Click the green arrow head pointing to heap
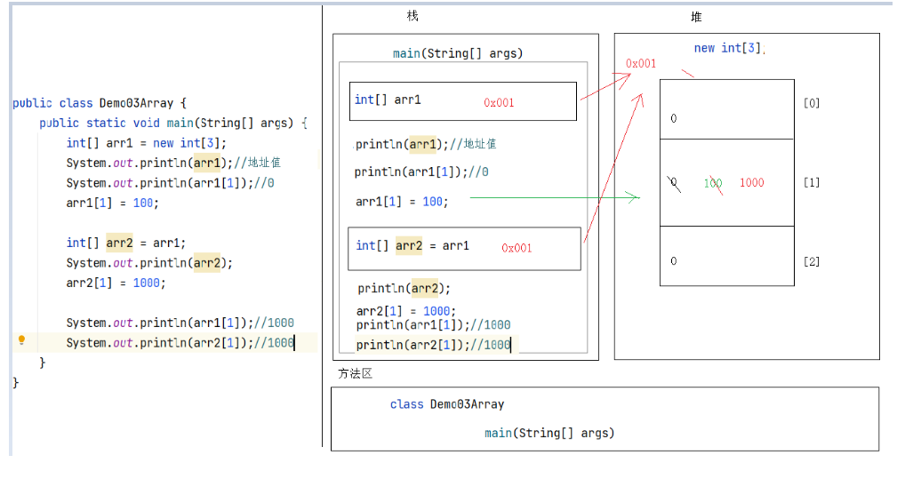The width and height of the screenshot is (913, 487). pos(633,197)
